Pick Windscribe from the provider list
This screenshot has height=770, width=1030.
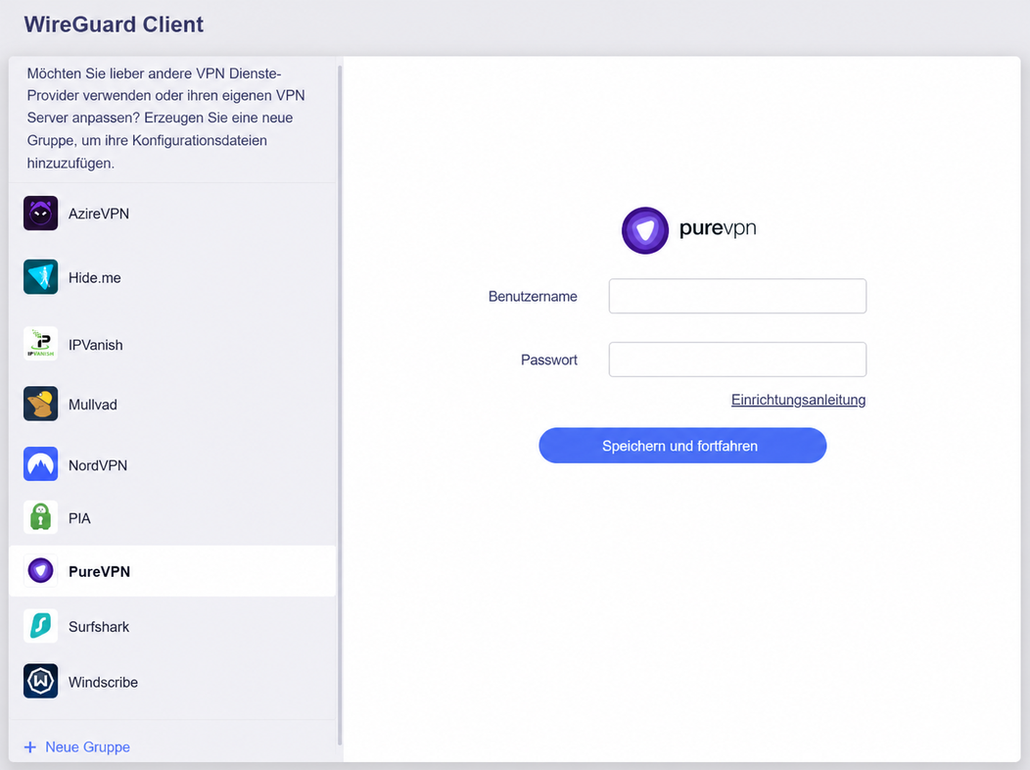(172, 681)
